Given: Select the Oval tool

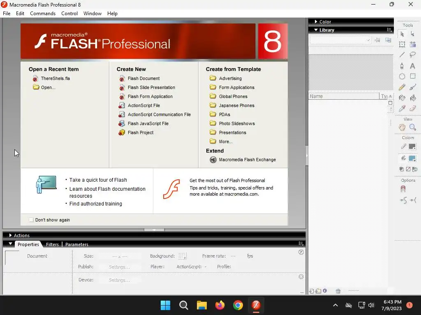Looking at the screenshot, I should pos(402,76).
